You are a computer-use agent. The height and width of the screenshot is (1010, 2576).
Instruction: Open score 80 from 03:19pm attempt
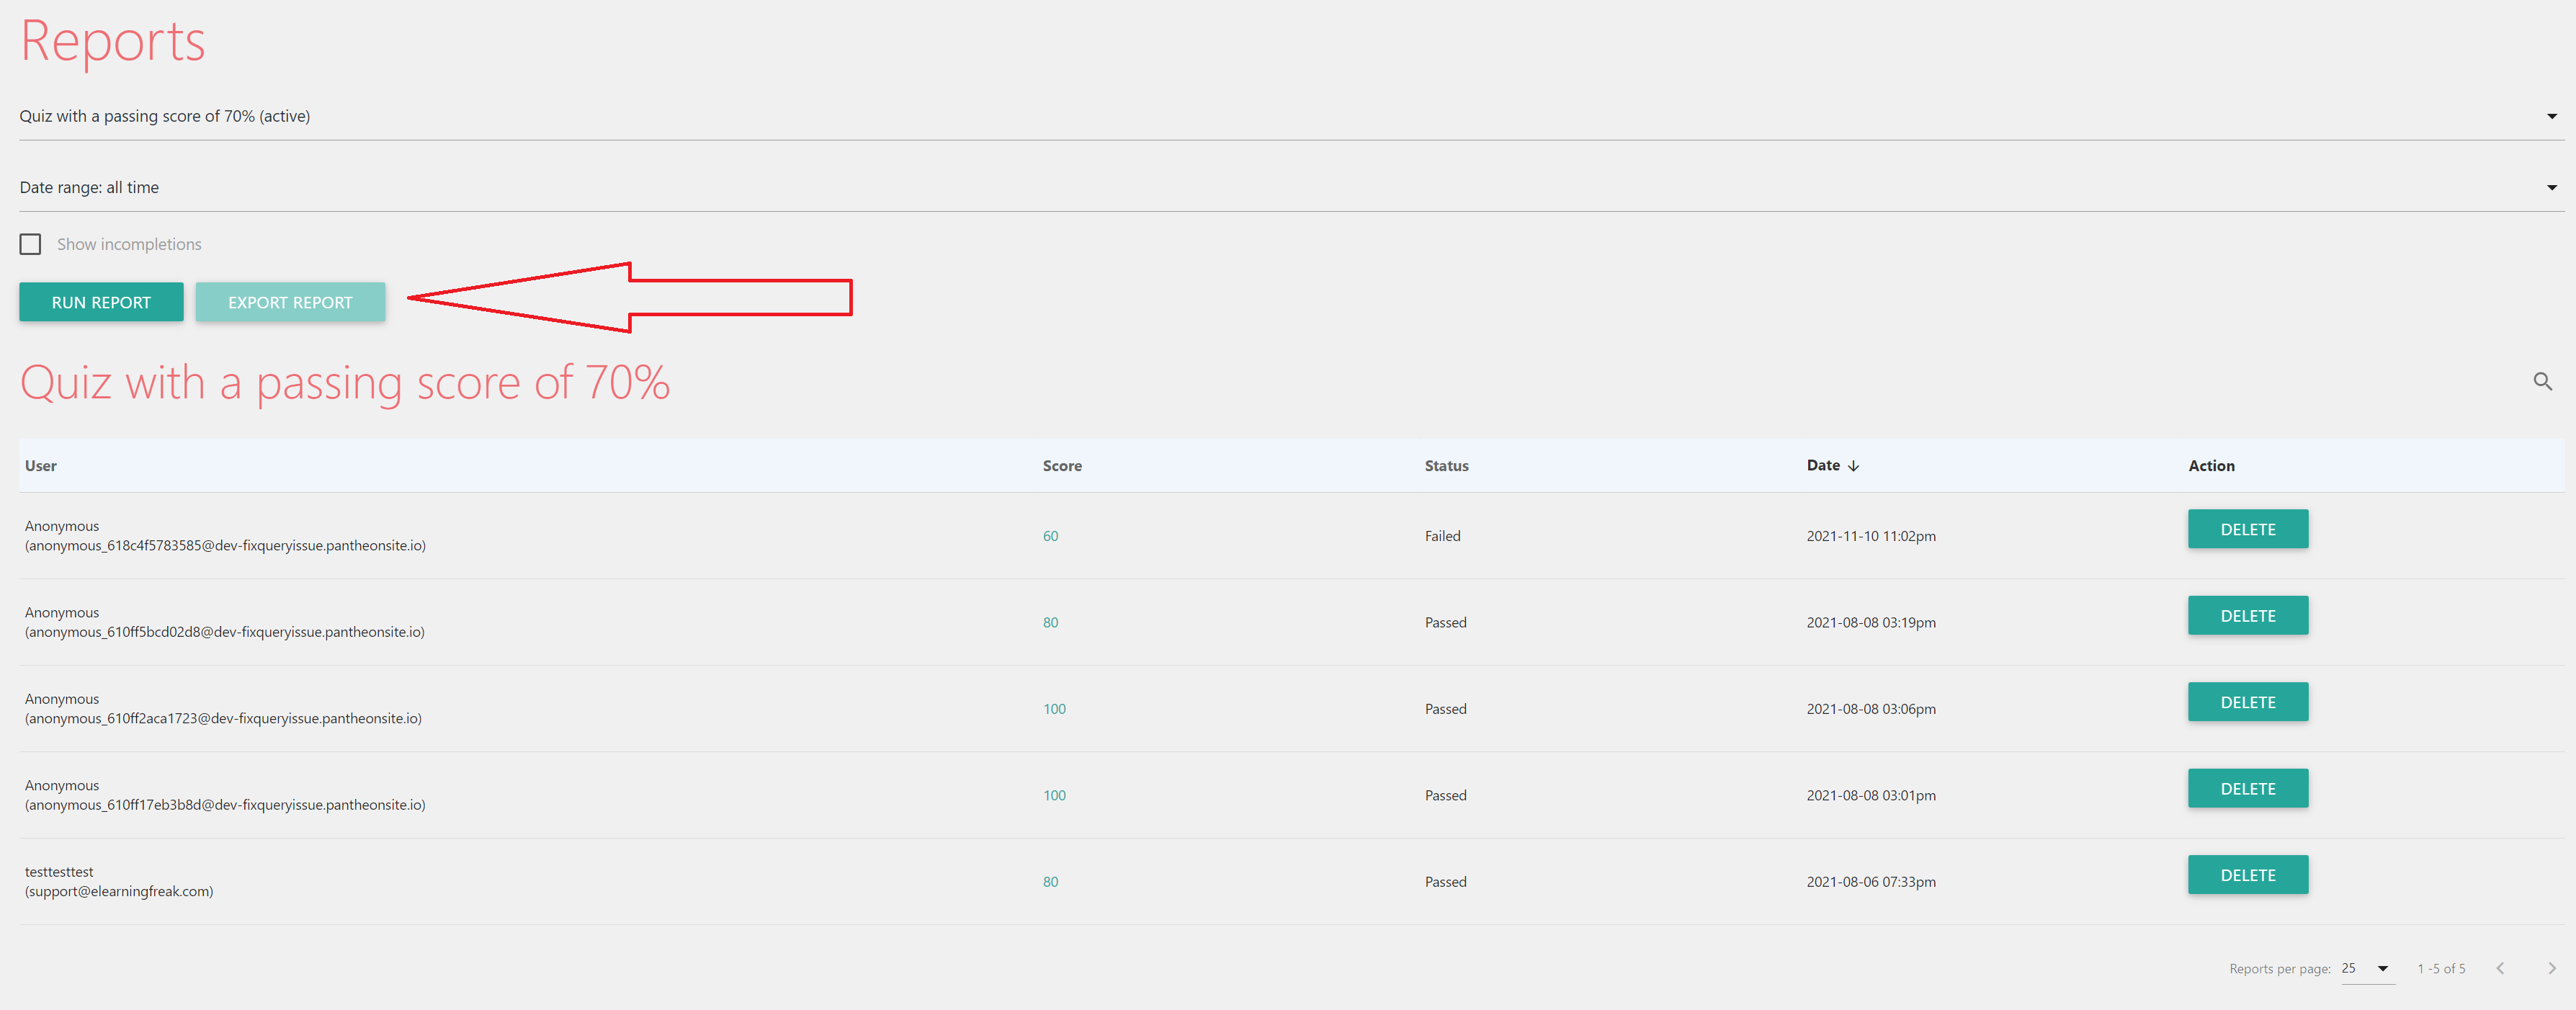1050,622
